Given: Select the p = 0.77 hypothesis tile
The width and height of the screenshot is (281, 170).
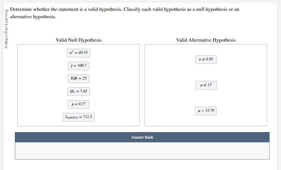Looking at the screenshot, I should pos(79,104).
